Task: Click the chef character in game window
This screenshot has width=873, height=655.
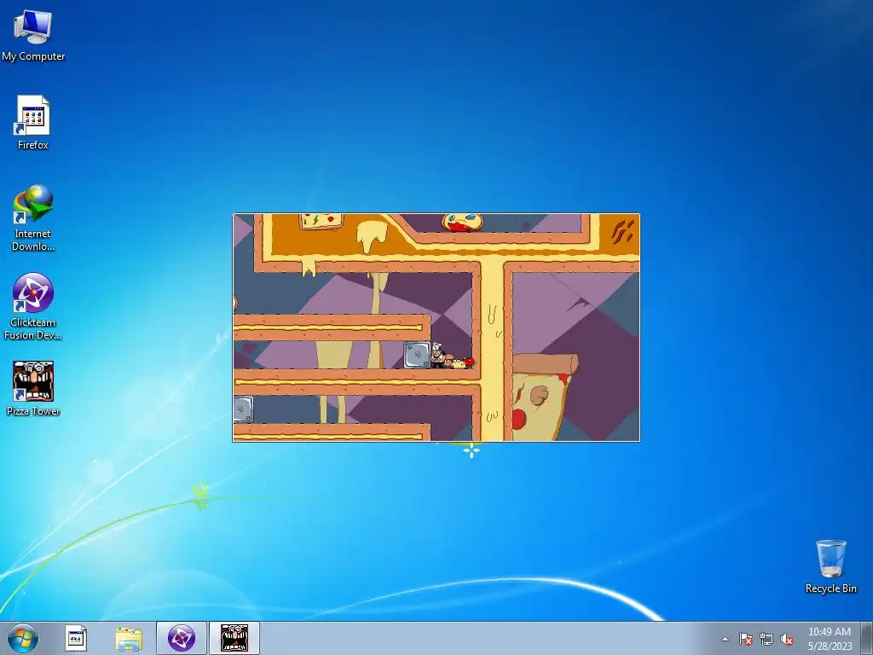Action: (x=438, y=356)
